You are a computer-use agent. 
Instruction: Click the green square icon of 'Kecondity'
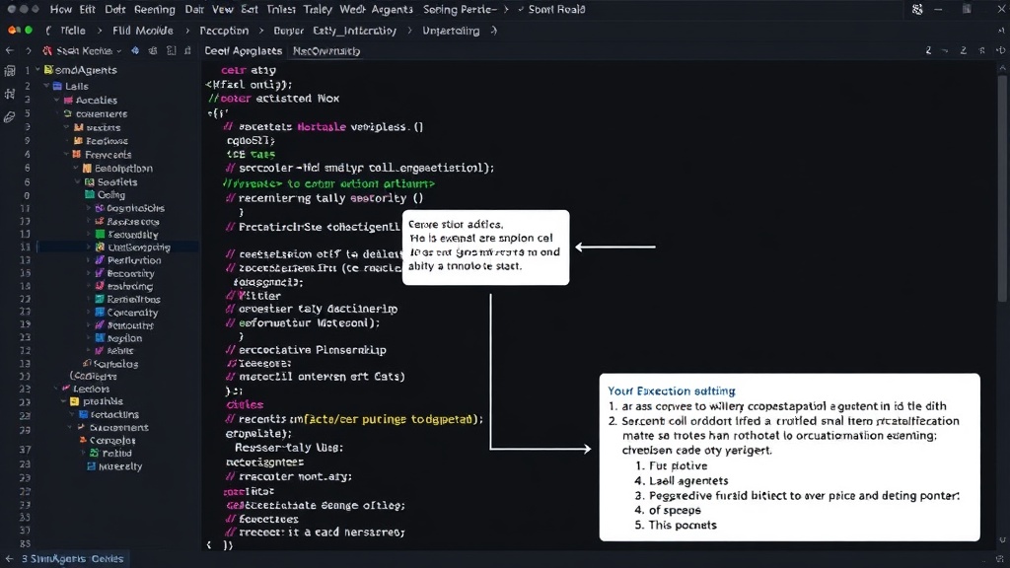[x=100, y=235]
